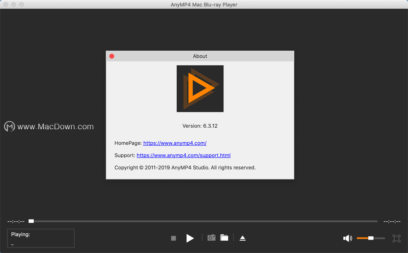Click the About dialog title bar
The image size is (408, 253).
tap(200, 56)
